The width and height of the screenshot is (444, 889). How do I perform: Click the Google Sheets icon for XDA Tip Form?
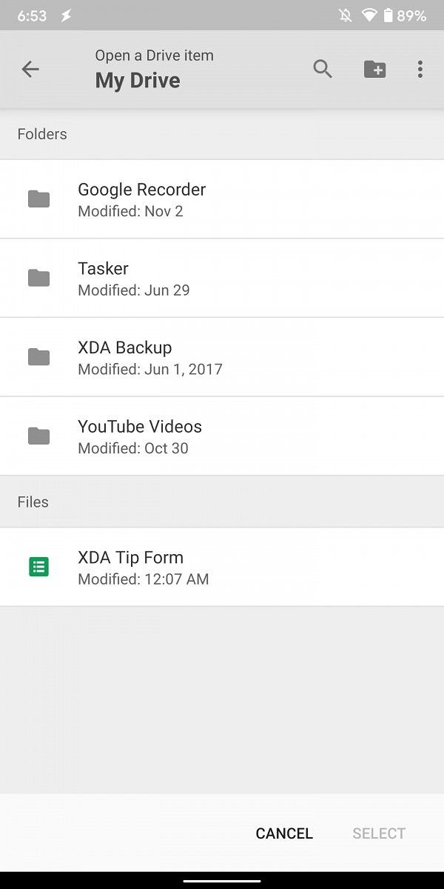pos(38,567)
